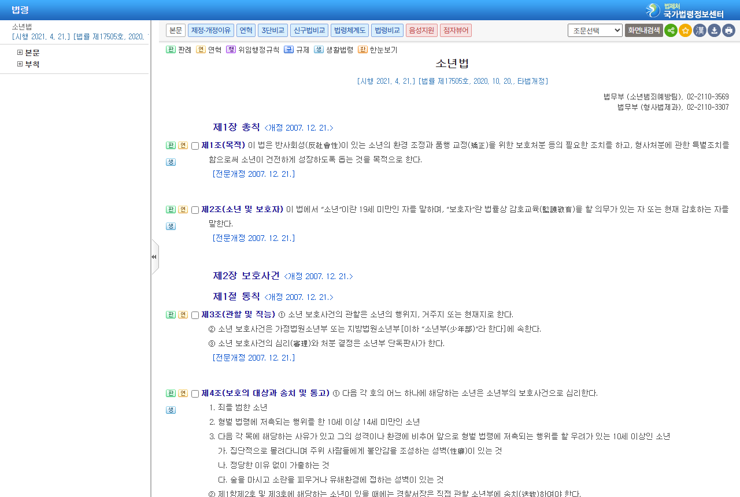The image size is (740, 497).
Task: Open the 연혁 tab in toolbar
Action: point(246,30)
